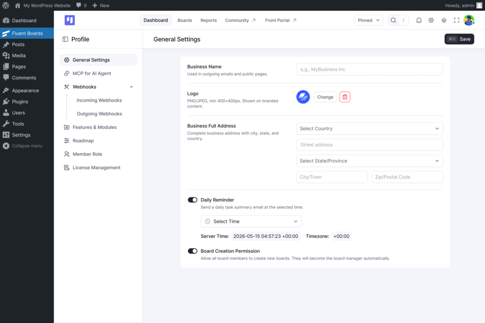Focus the Business Name field
The width and height of the screenshot is (485, 323).
369,70
